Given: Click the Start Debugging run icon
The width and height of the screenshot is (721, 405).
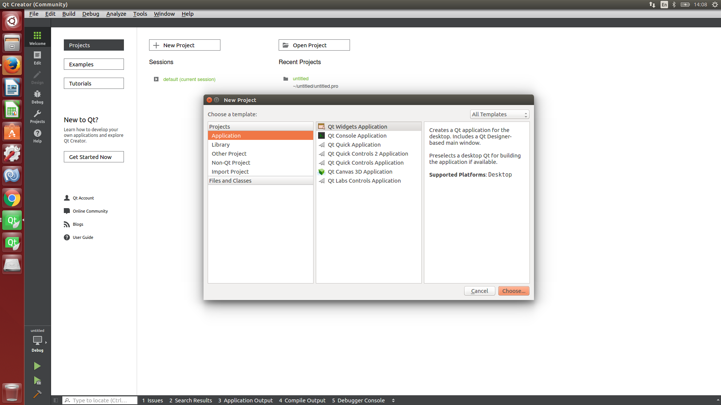Looking at the screenshot, I should point(37,381).
